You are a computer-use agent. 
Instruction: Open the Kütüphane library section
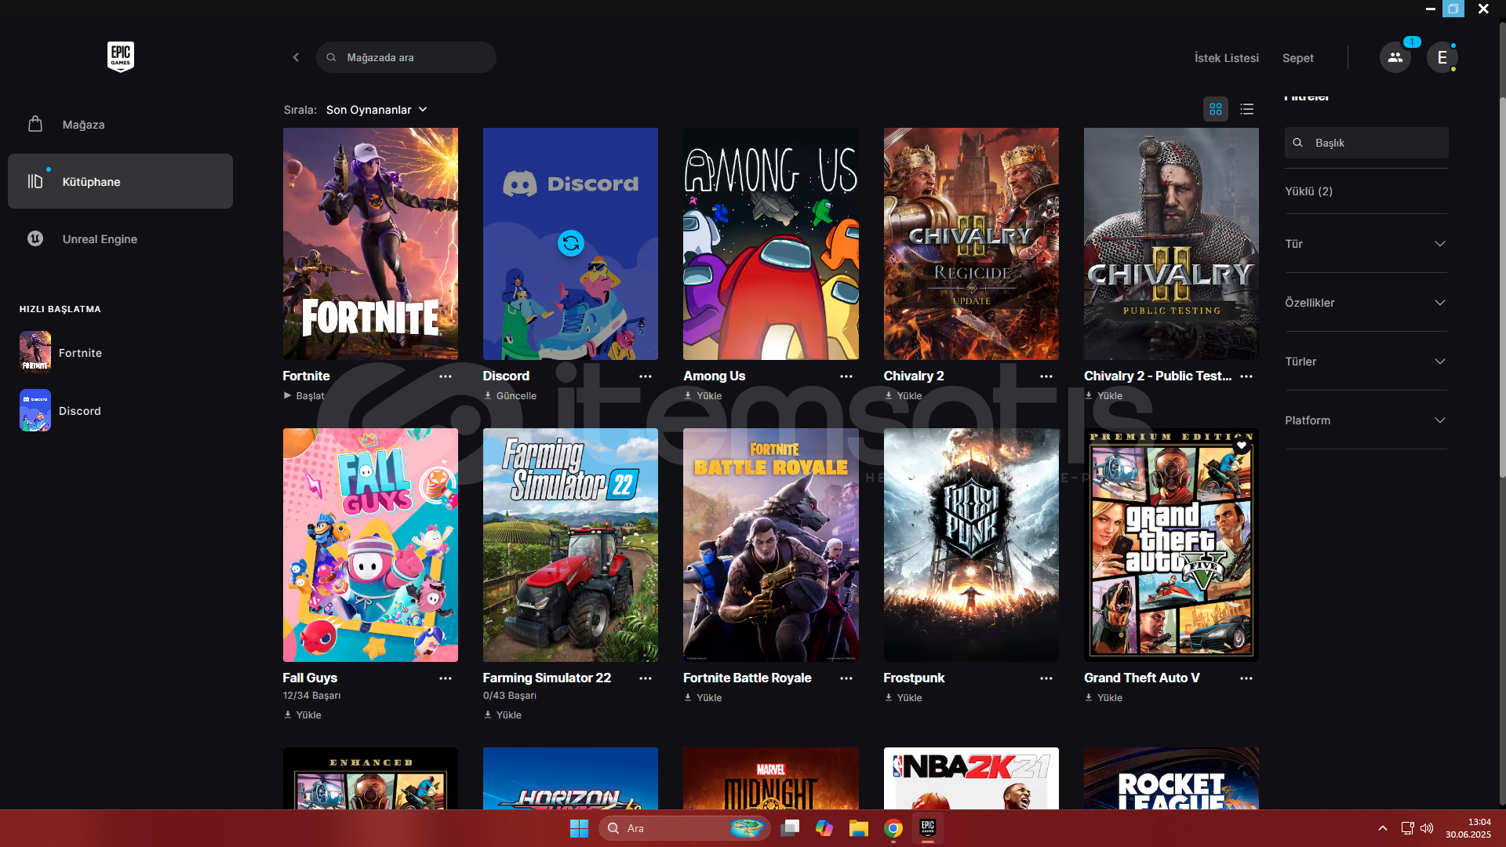[x=120, y=181]
